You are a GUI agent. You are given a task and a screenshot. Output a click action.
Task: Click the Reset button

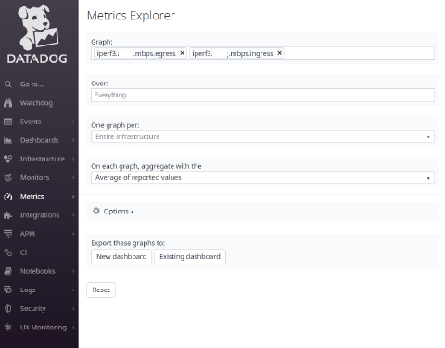[101, 290]
